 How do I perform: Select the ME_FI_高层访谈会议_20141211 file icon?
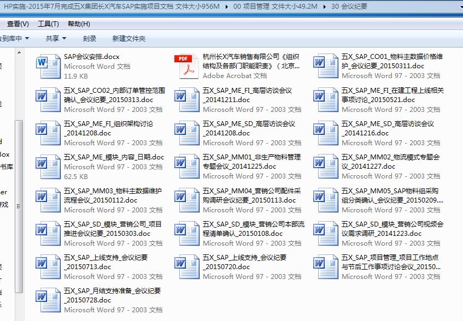[187, 100]
